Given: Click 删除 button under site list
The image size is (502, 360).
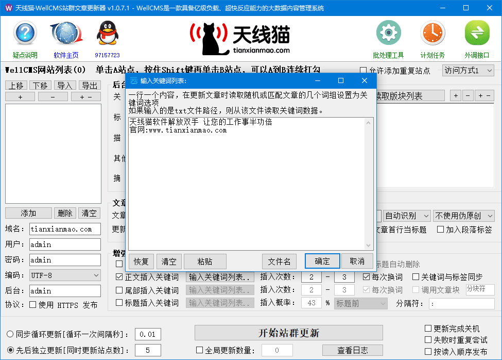Looking at the screenshot, I should tap(65, 213).
